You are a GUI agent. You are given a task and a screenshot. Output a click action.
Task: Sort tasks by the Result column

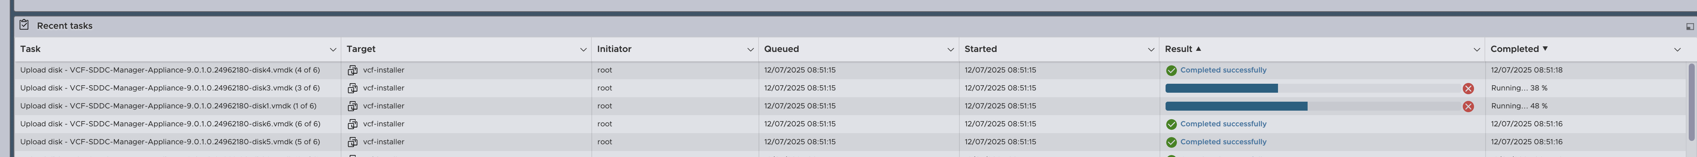pyautogui.click(x=1178, y=49)
